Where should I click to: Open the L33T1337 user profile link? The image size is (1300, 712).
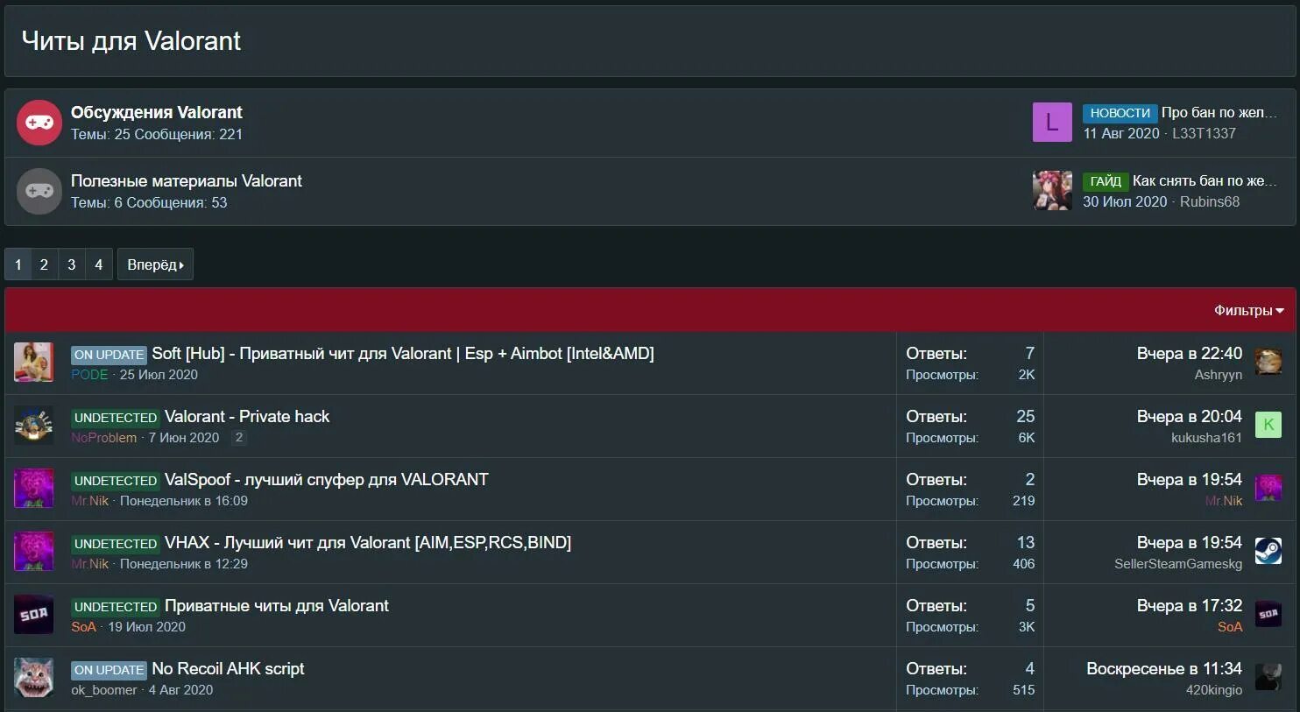coord(1204,133)
